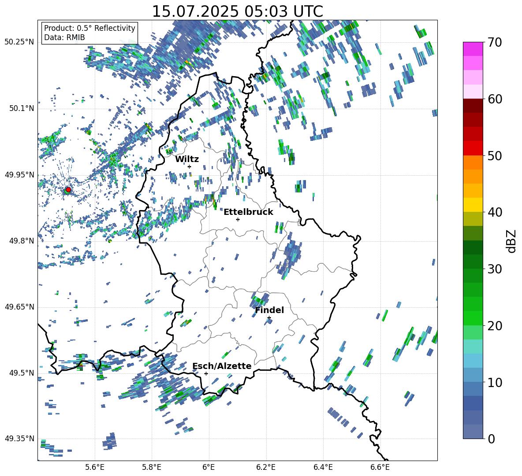Click the 'Data: RMIB' text
Viewport: 522px width, 476px height.
click(64, 37)
